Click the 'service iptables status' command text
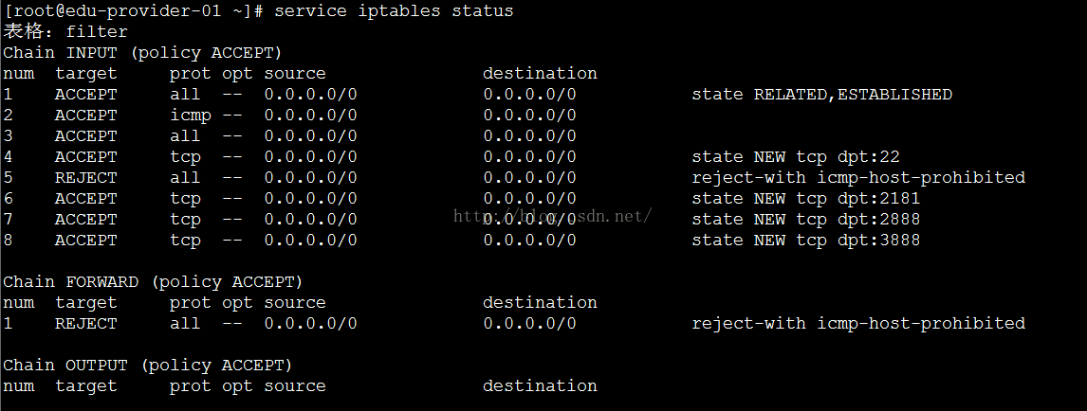The width and height of the screenshot is (1087, 411). click(393, 11)
